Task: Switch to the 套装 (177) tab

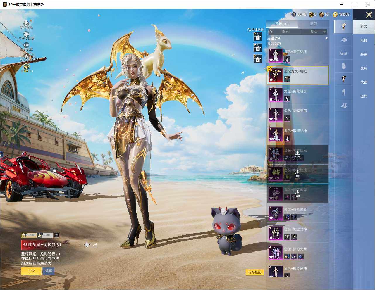Action: 282,24
